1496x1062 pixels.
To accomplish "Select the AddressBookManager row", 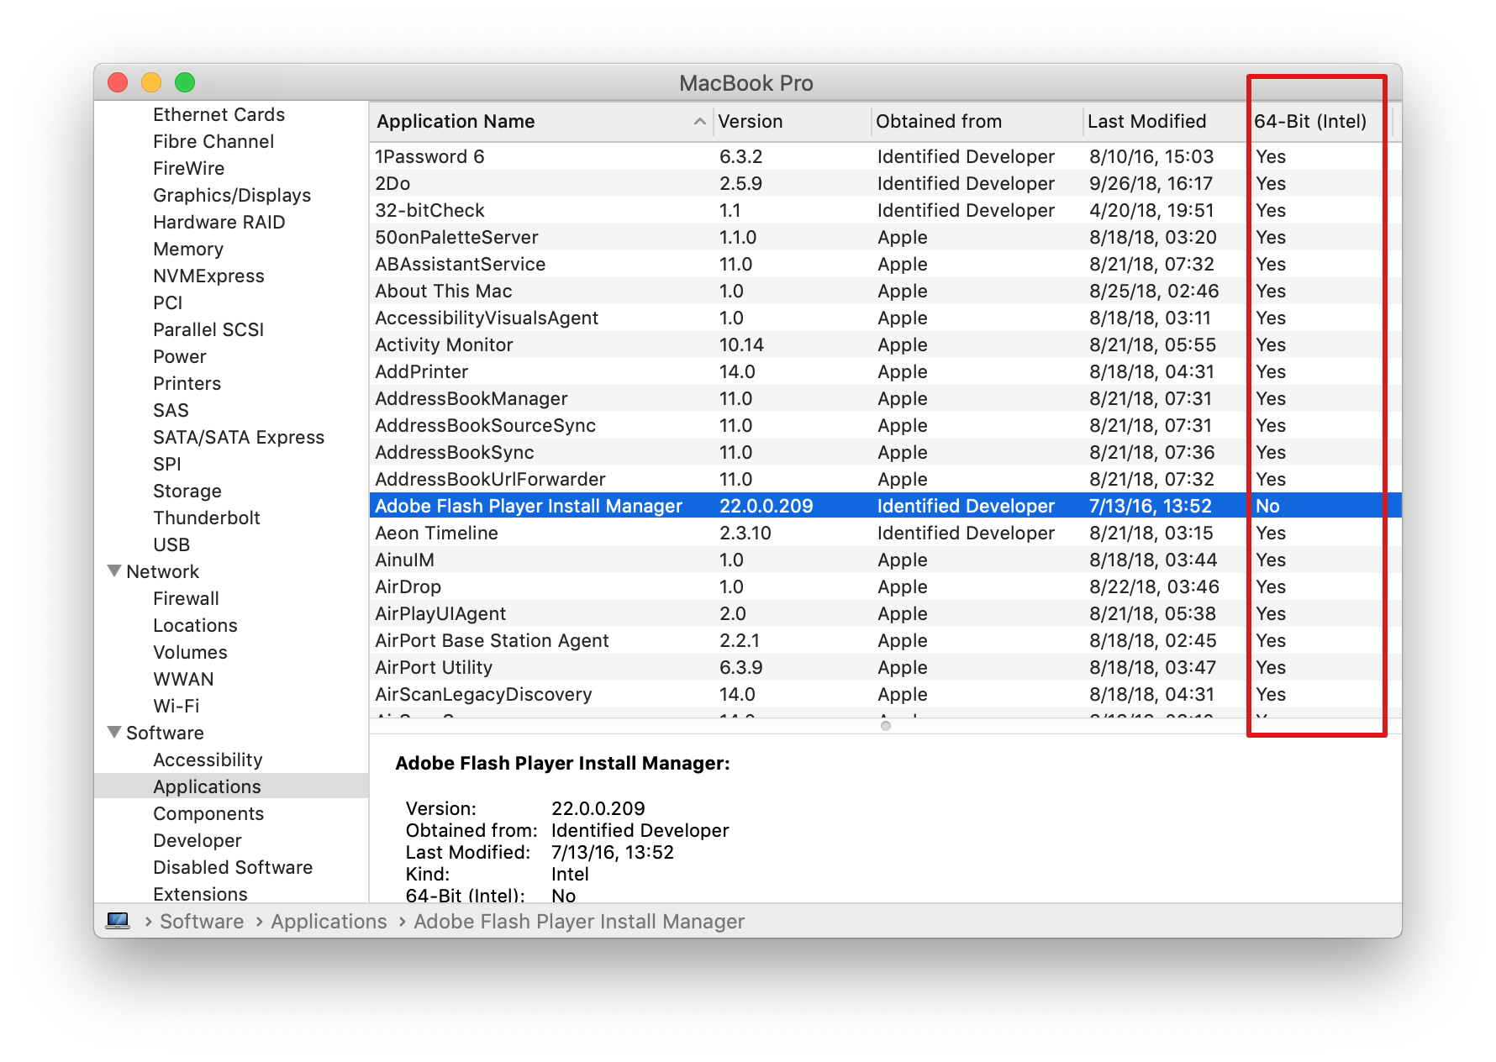I will (x=885, y=398).
